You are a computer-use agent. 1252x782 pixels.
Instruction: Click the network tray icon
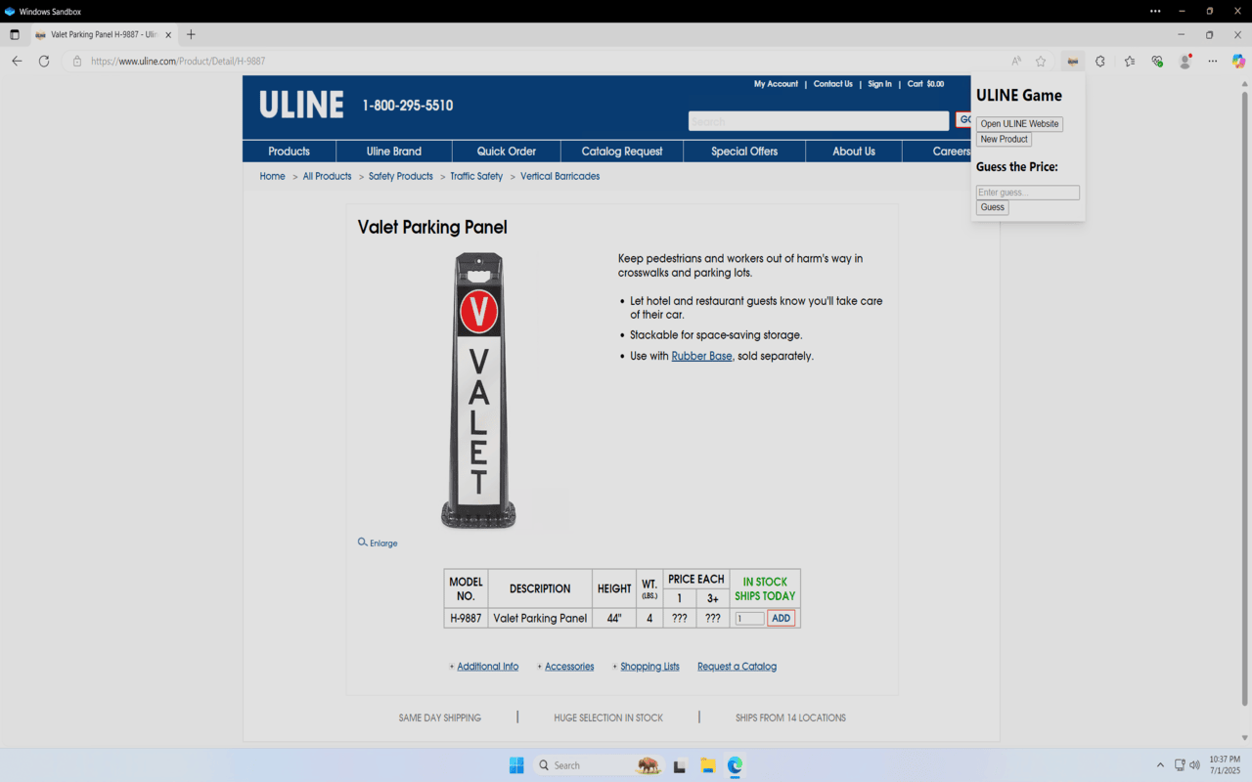1180,765
